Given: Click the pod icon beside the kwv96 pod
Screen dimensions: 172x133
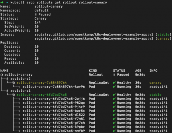Looking at the screenshot, I should tap(19, 86).
